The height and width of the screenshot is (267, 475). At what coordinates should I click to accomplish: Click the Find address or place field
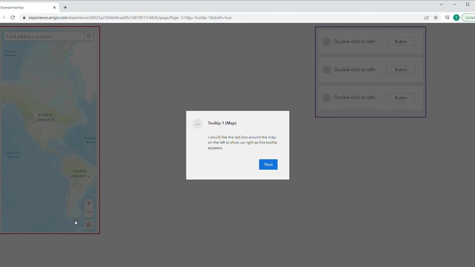pyautogui.click(x=44, y=36)
